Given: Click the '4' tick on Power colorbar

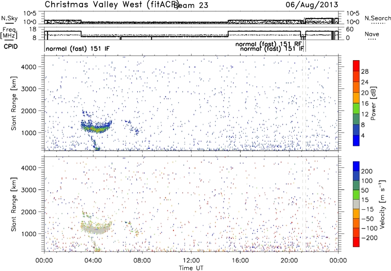Looking at the screenshot, I should (x=363, y=135).
